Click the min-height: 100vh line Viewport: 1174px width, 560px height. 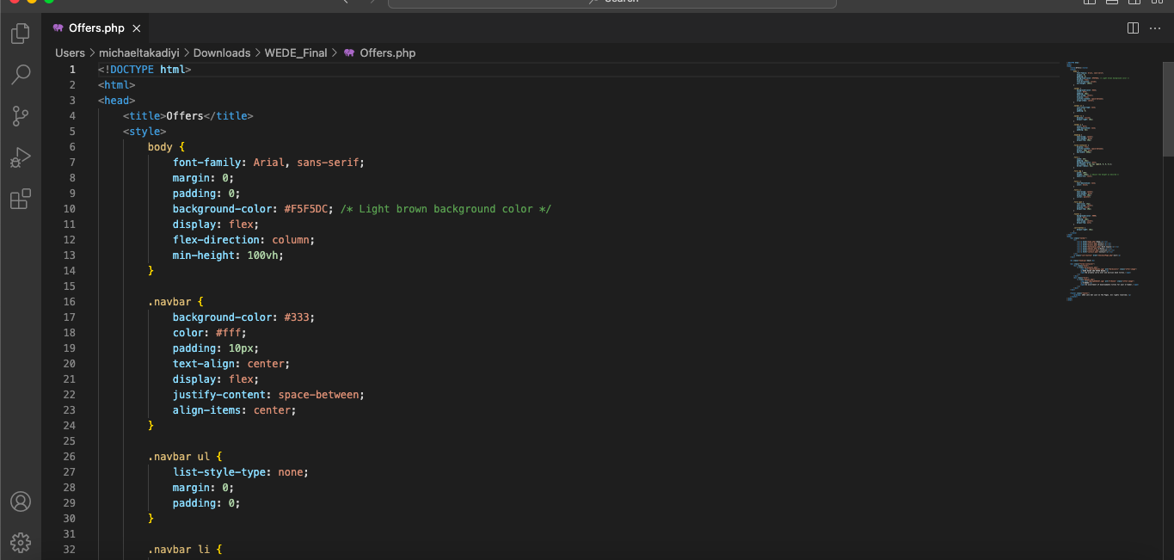[x=228, y=255]
